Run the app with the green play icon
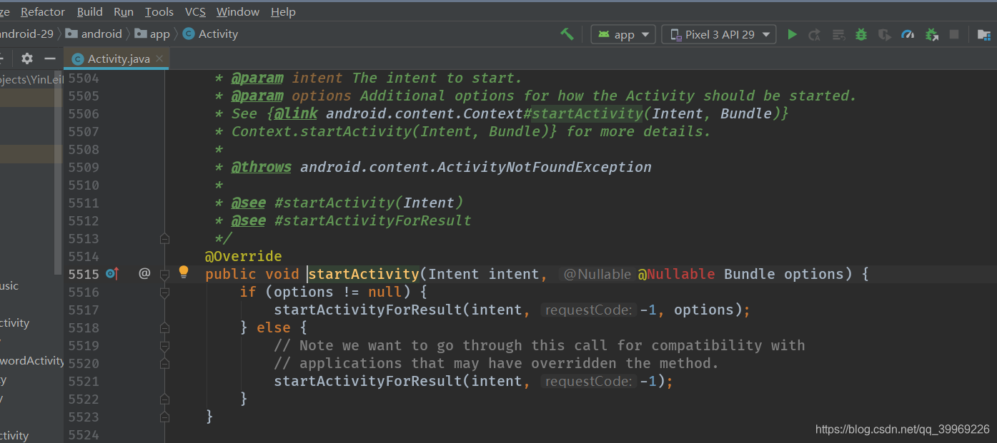This screenshot has width=997, height=443. pyautogui.click(x=792, y=34)
